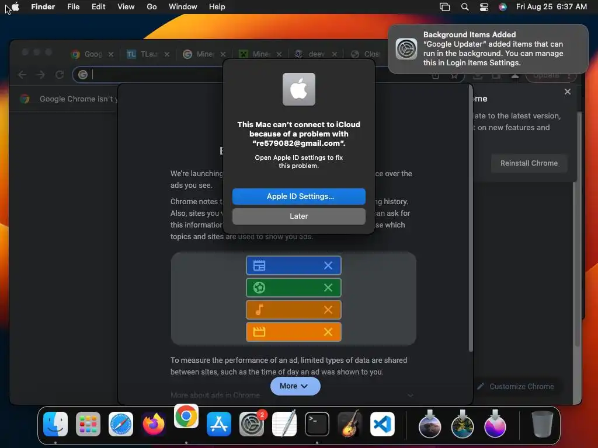
Task: Remove the orange music topic chip
Action: coord(328,310)
